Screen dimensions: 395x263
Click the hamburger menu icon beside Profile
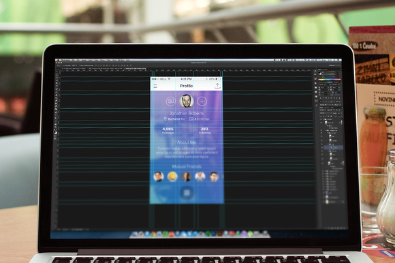click(x=155, y=86)
